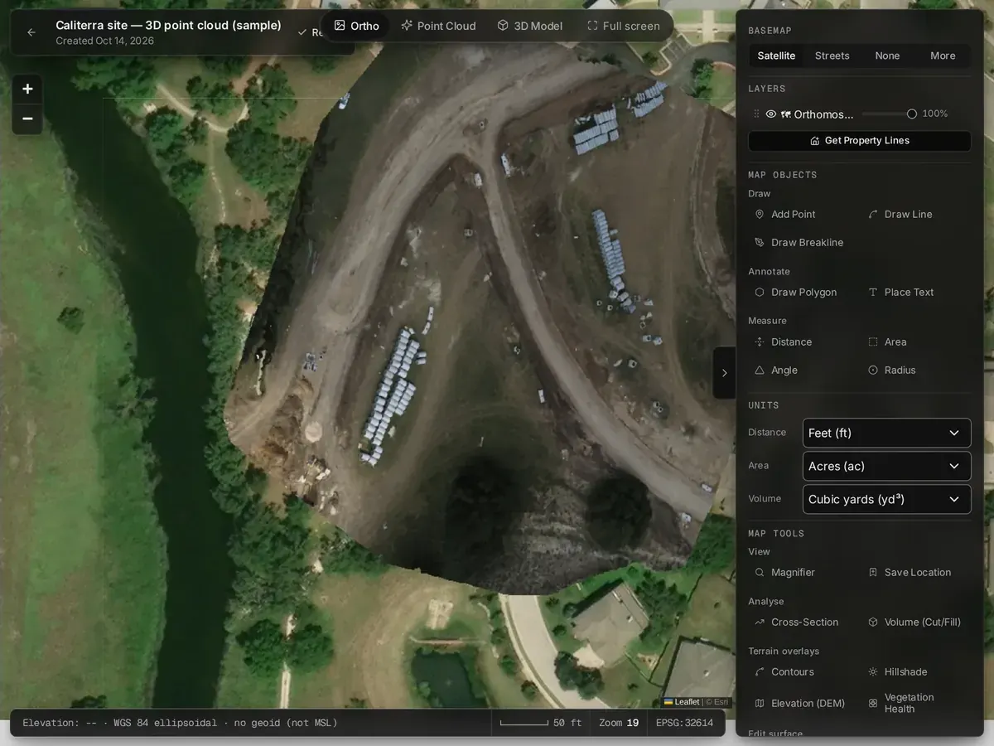
Task: Open the Leaflet attribution link
Action: tap(682, 702)
